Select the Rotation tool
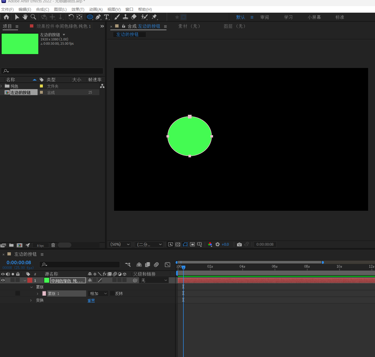This screenshot has height=357, width=375. pyautogui.click(x=71, y=17)
